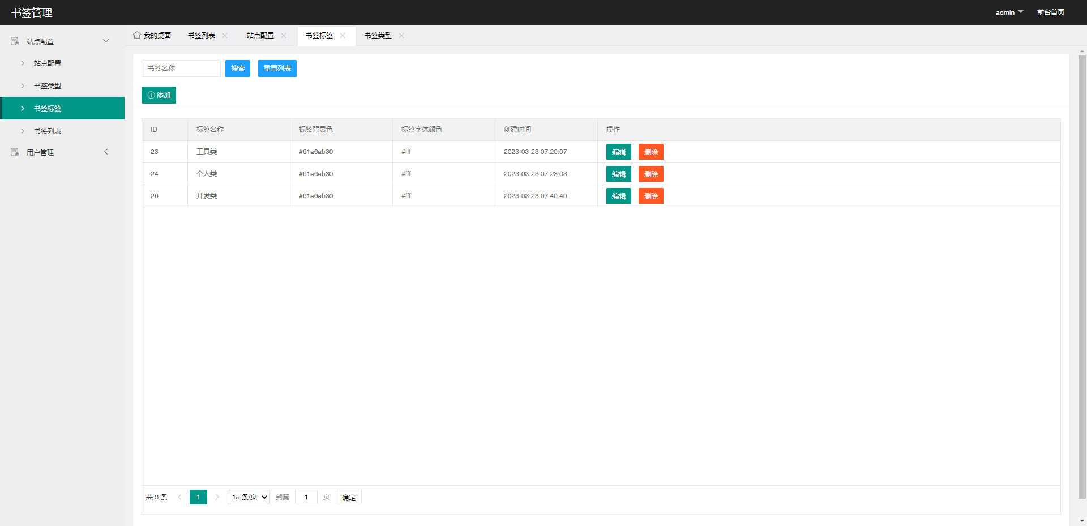The width and height of the screenshot is (1087, 526).
Task: Switch to the 站点配置 tab
Action: (x=260, y=35)
